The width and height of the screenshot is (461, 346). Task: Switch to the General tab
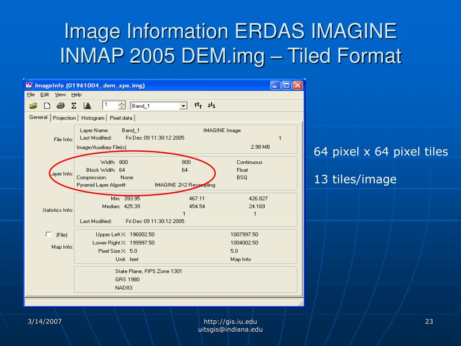coord(38,117)
